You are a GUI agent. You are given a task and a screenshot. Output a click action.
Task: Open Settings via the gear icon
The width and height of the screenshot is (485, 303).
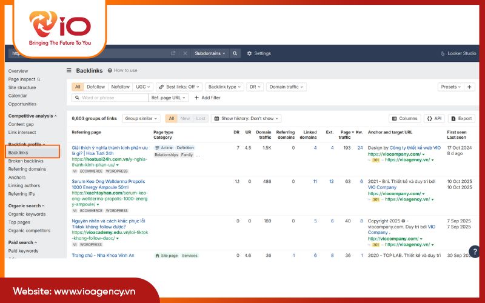(x=259, y=53)
